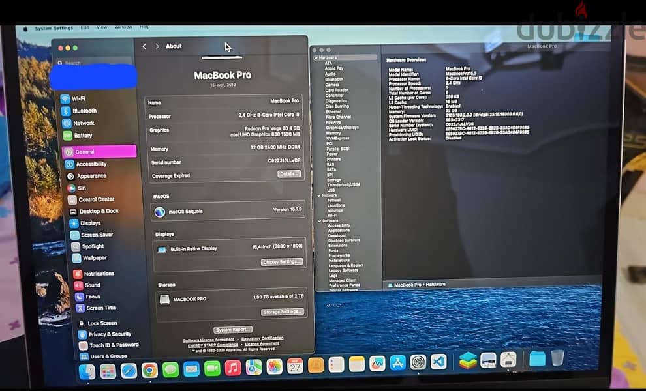Open the Help menu
Image resolution: width=646 pixels, height=391 pixels.
[145, 26]
